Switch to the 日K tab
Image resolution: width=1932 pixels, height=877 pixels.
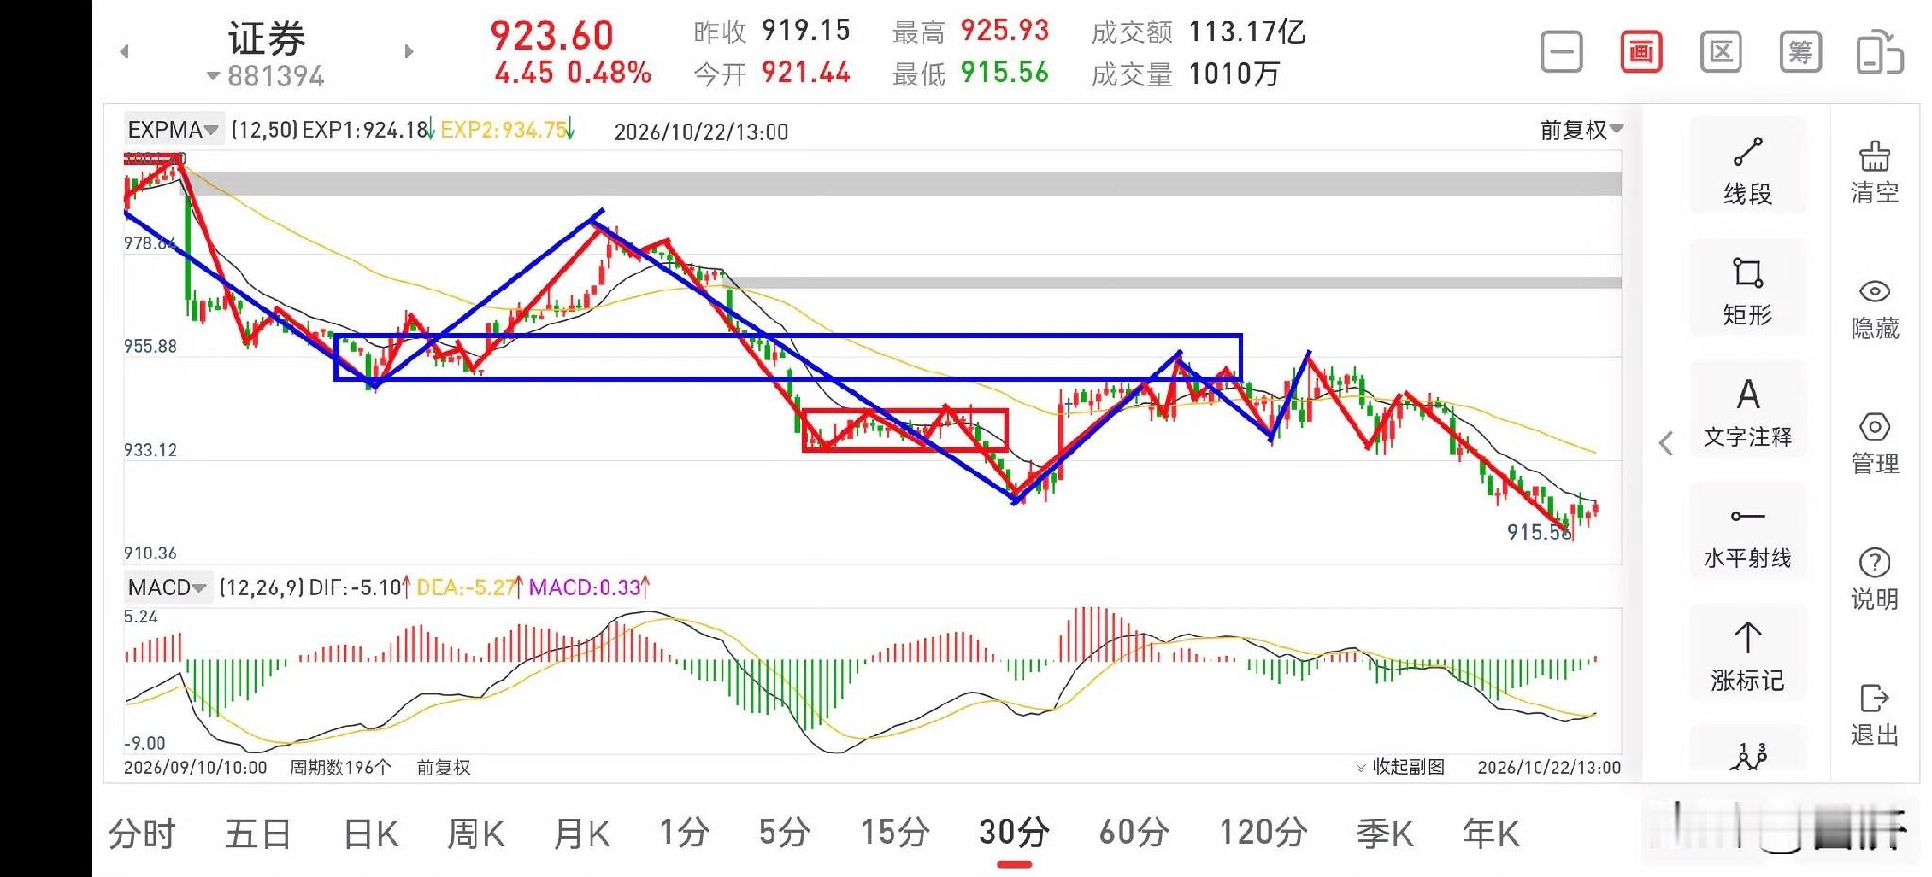(x=371, y=834)
